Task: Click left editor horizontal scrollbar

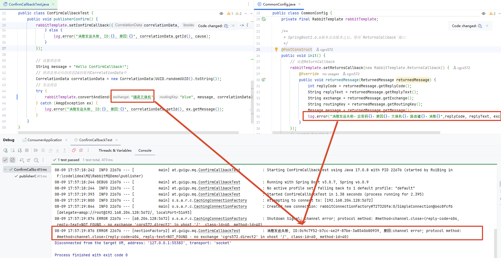Action: tap(128, 133)
